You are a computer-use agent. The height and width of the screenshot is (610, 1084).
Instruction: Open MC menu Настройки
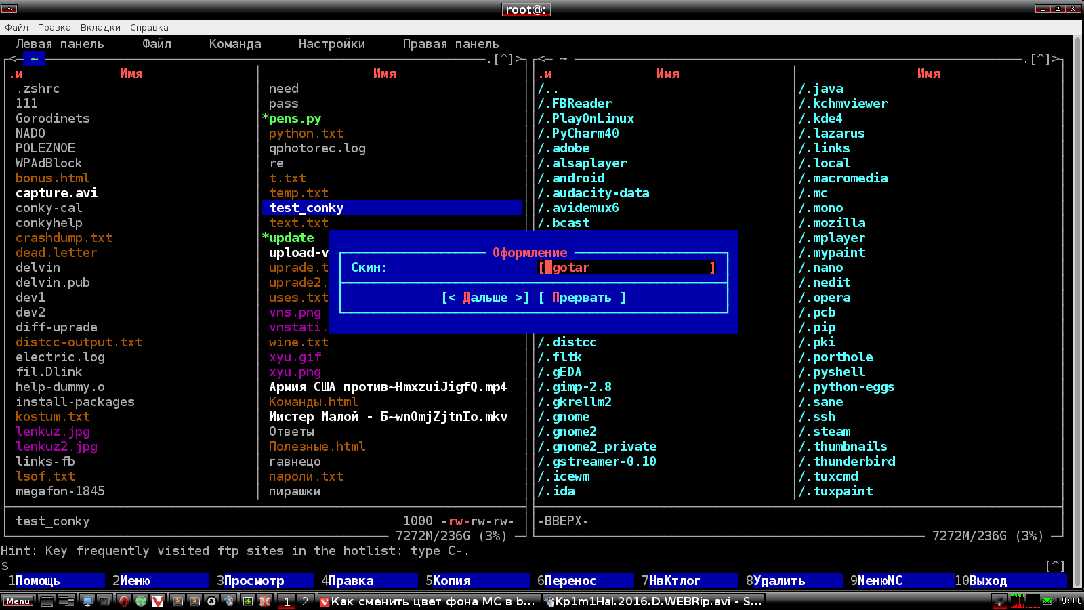332,44
